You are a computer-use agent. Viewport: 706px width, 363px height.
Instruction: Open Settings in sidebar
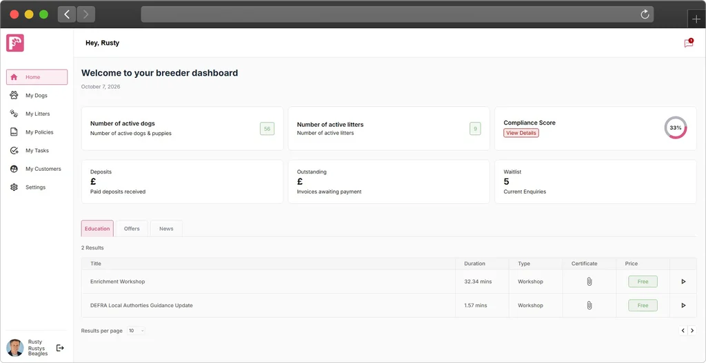pyautogui.click(x=37, y=187)
